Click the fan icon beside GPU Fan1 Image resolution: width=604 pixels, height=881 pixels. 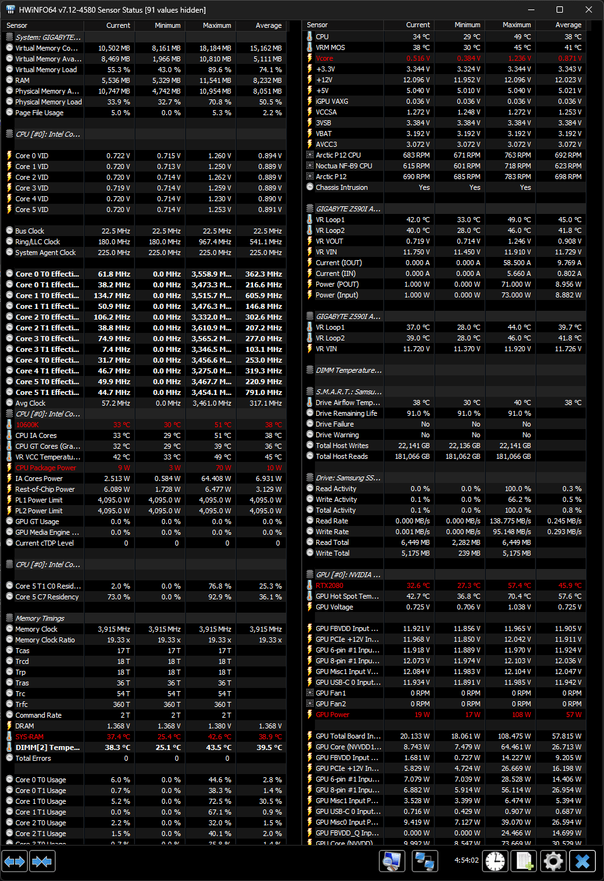point(310,693)
